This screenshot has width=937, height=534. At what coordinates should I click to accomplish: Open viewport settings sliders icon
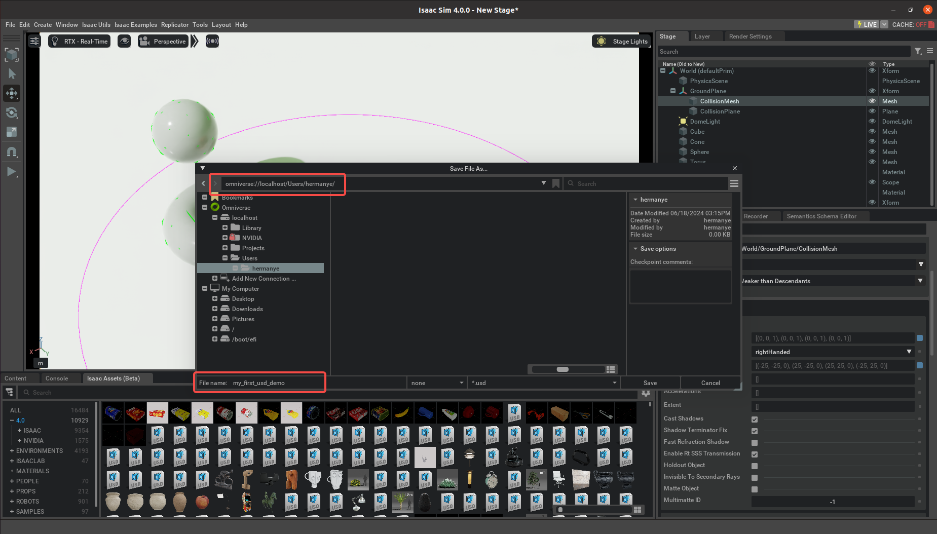click(x=34, y=42)
